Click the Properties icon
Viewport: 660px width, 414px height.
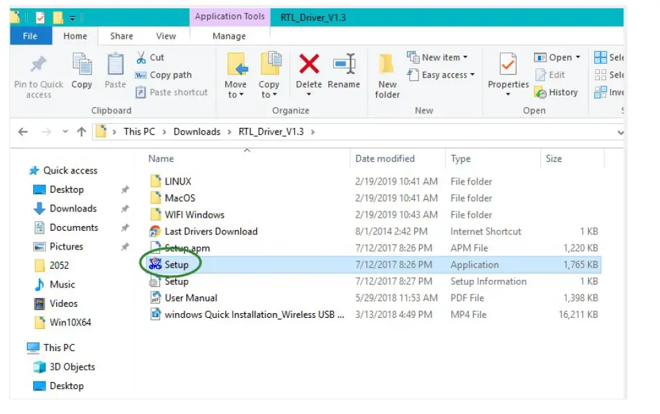coord(508,64)
